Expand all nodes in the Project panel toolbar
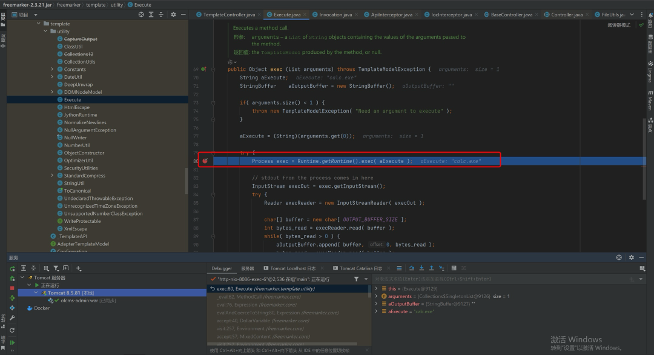This screenshot has height=355, width=654. pyautogui.click(x=151, y=15)
